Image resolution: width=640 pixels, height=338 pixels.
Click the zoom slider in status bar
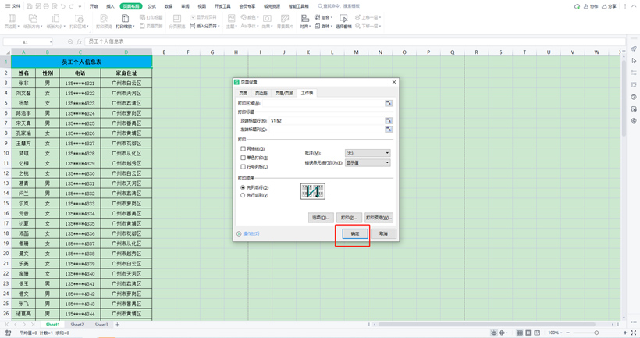[596, 333]
